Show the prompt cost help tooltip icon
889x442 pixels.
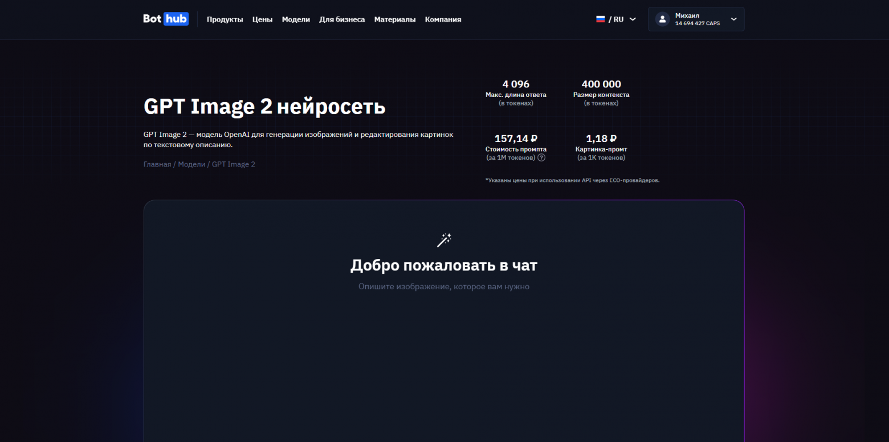click(x=541, y=157)
